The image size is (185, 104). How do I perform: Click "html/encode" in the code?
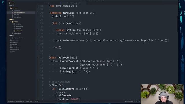64,96
